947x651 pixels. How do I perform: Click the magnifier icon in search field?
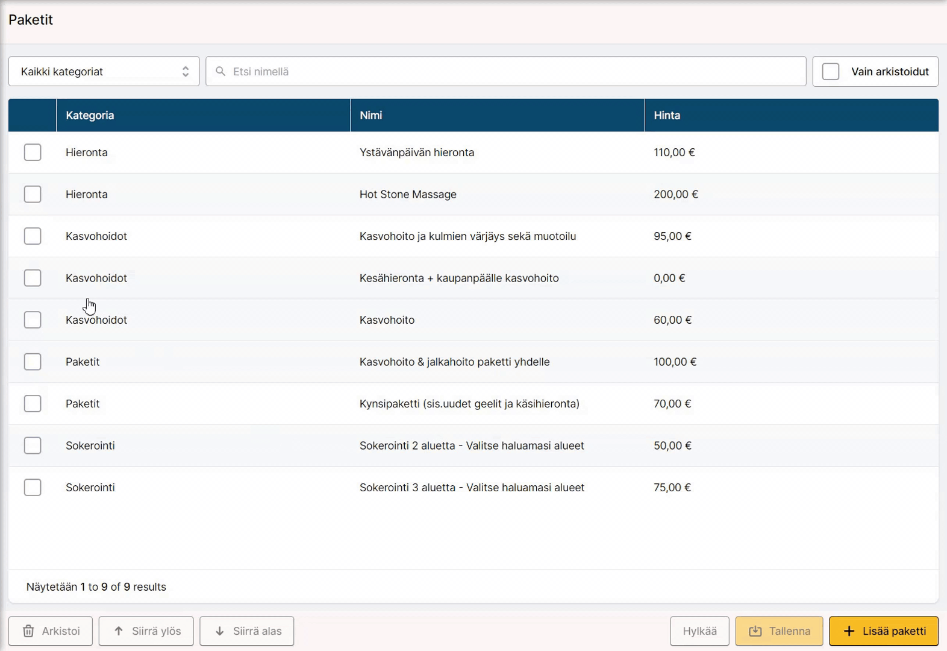220,72
